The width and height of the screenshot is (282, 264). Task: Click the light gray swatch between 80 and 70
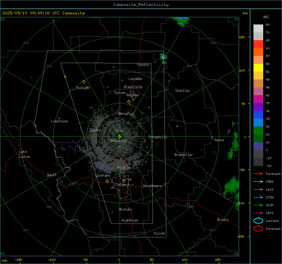[x=258, y=29]
